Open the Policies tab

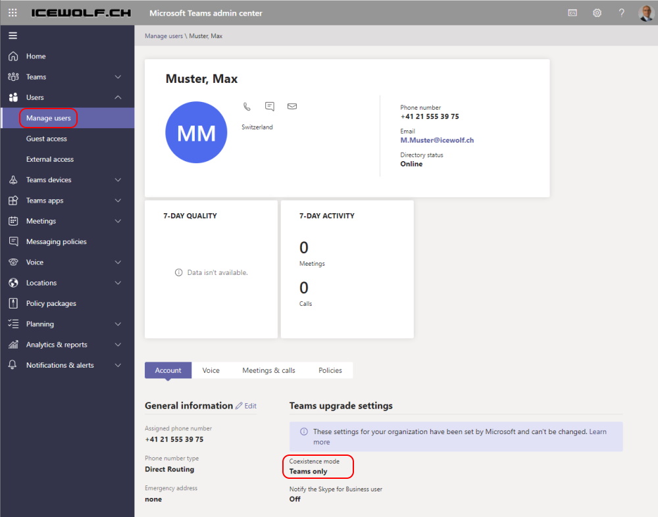click(330, 370)
